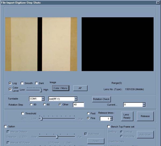This screenshot has width=161, height=146.
Task: Open the COM1 port dropdown
Action: (43, 99)
